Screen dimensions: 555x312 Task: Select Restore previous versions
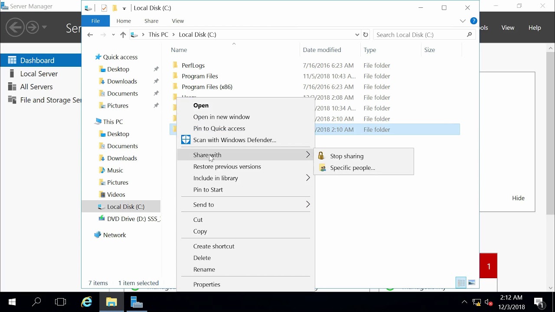(x=227, y=166)
